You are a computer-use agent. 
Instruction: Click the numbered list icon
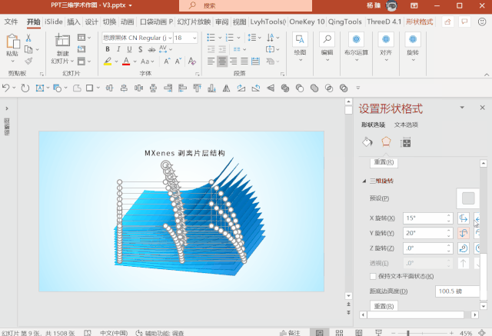[230, 38]
